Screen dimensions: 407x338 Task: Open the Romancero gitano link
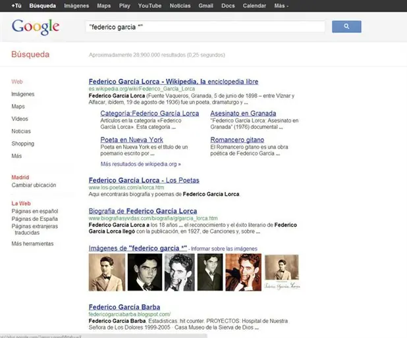[x=237, y=139]
